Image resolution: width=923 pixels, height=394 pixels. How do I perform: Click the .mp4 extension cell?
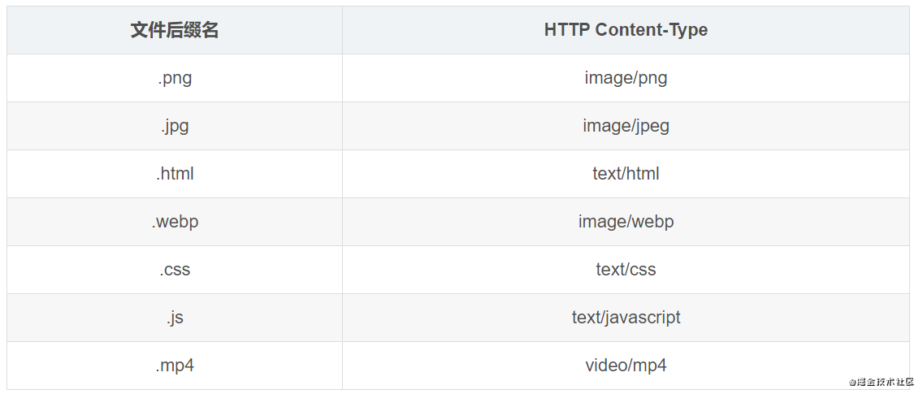pos(175,366)
